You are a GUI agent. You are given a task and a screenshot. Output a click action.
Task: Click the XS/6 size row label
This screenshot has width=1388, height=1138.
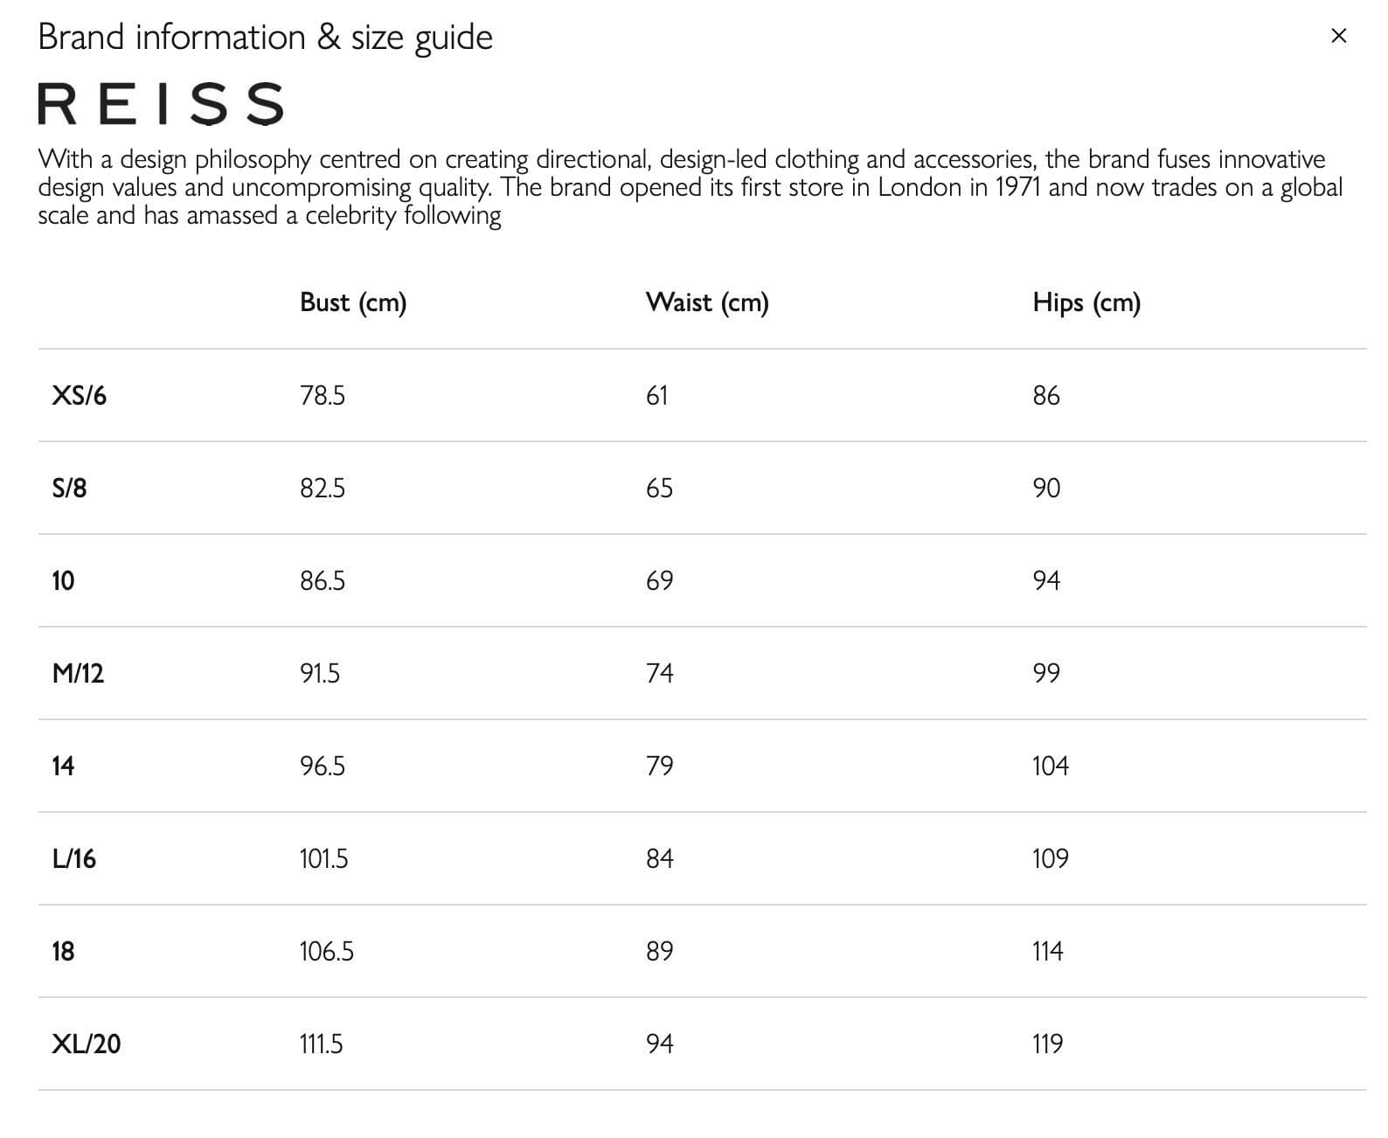(x=80, y=396)
